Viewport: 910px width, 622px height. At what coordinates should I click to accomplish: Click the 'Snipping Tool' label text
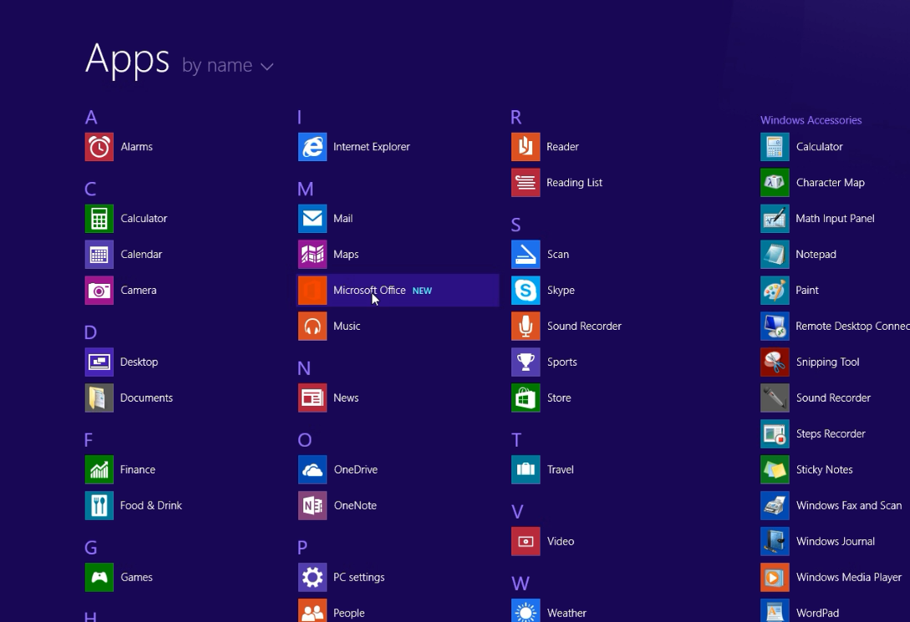click(x=827, y=362)
